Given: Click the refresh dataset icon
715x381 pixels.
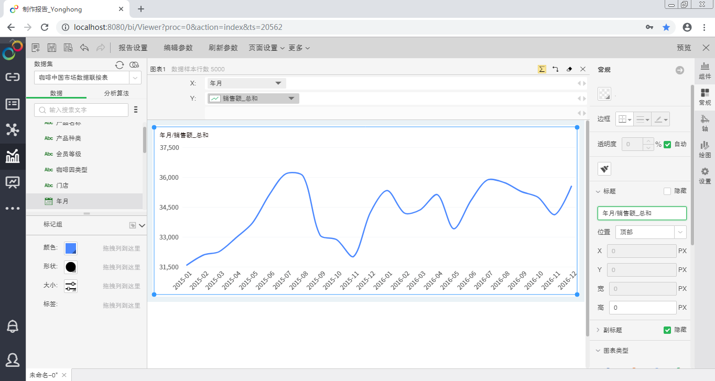Looking at the screenshot, I should 120,64.
